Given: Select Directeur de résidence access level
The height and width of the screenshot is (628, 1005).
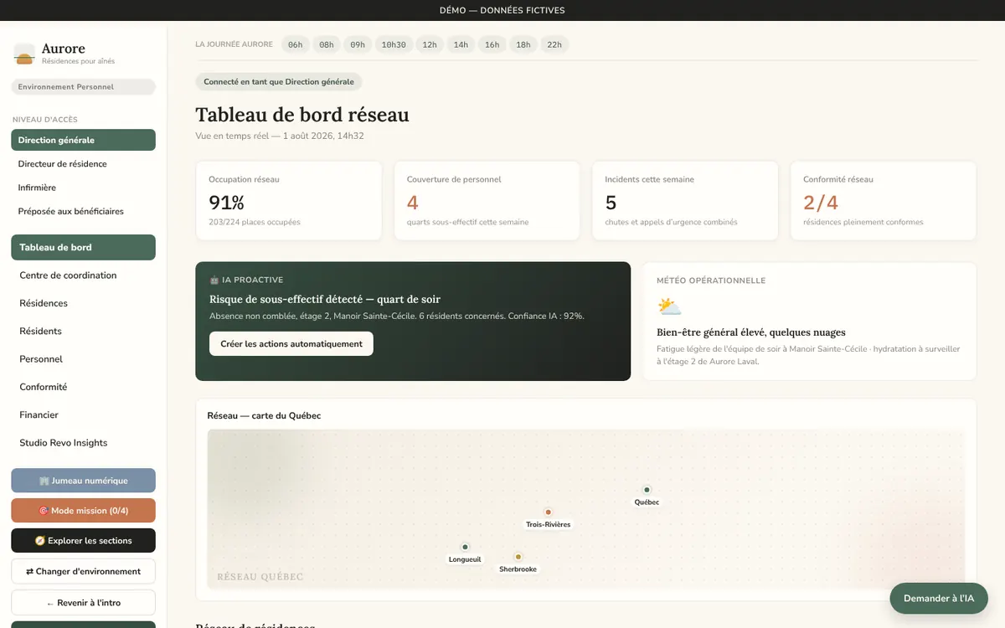Looking at the screenshot, I should click(x=83, y=164).
